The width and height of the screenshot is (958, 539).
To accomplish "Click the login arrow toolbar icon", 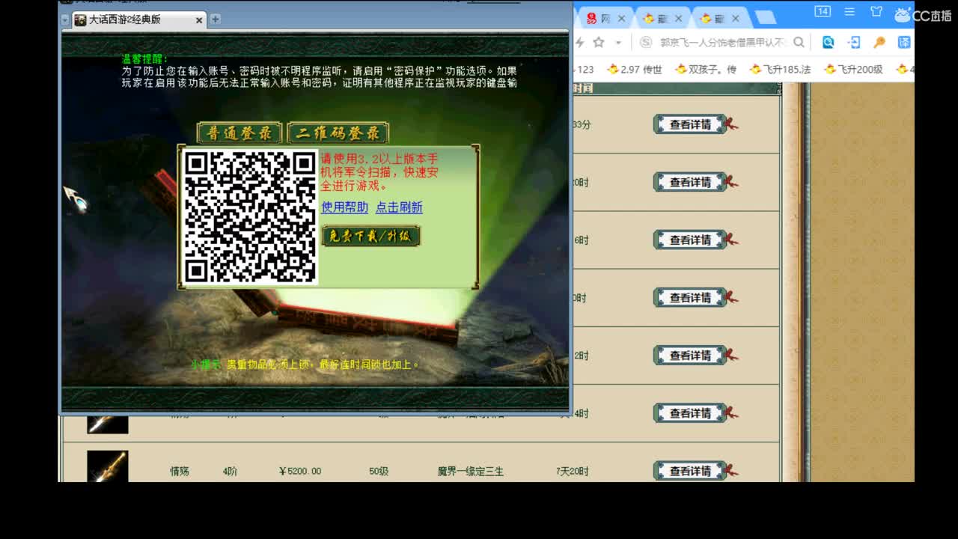I will (x=854, y=43).
